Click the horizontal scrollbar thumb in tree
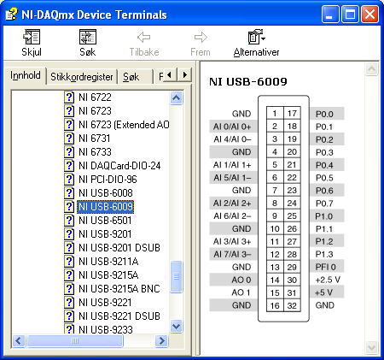Screen dimensions: 384x360 click(75, 340)
